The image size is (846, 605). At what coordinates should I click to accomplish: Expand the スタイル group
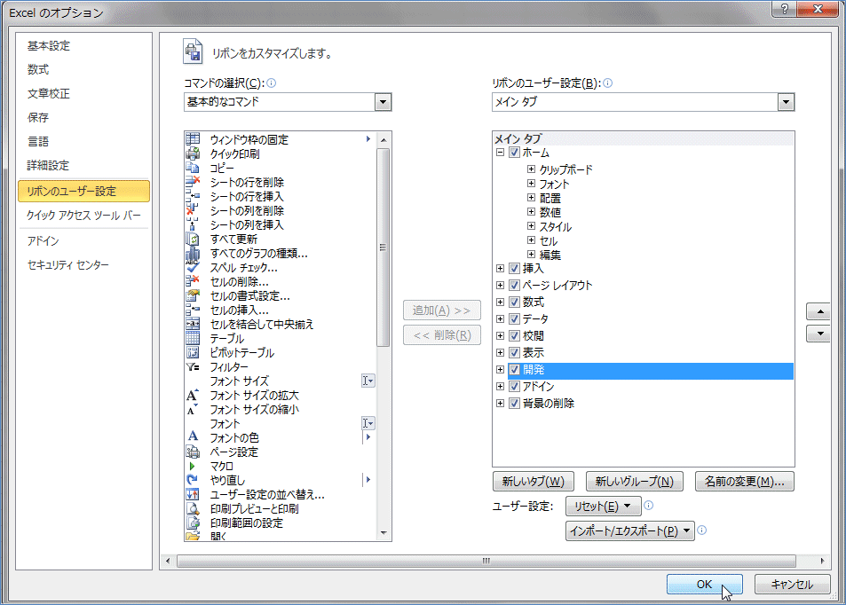(531, 226)
